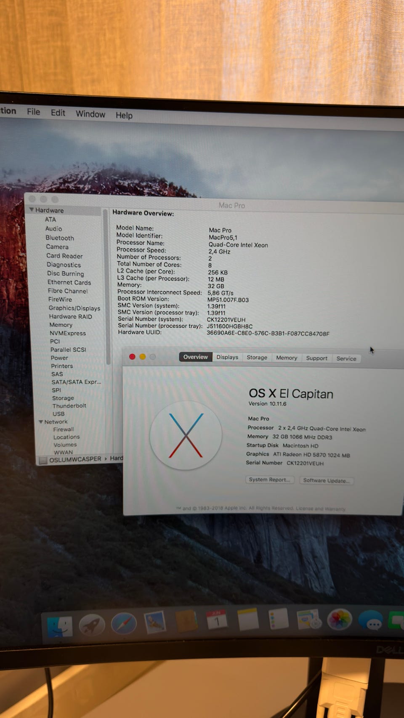Select Graphics/Displays in the sidebar

click(x=74, y=308)
